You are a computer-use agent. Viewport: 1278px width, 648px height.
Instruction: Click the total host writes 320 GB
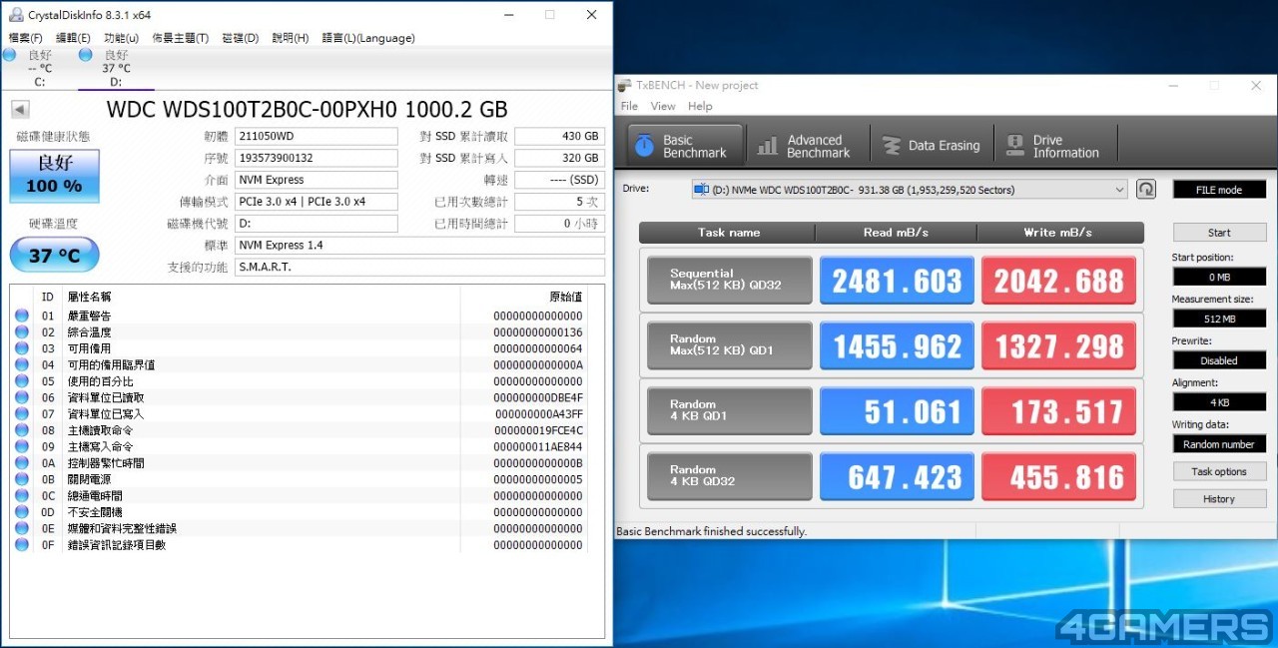pos(560,159)
